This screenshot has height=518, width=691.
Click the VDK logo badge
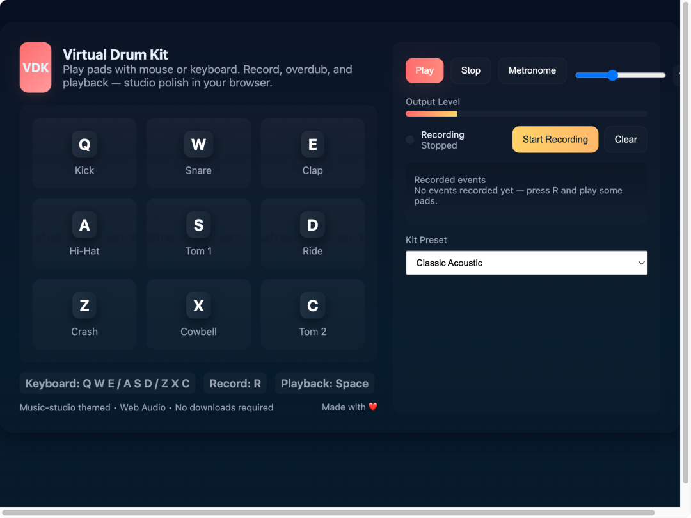[35, 67]
